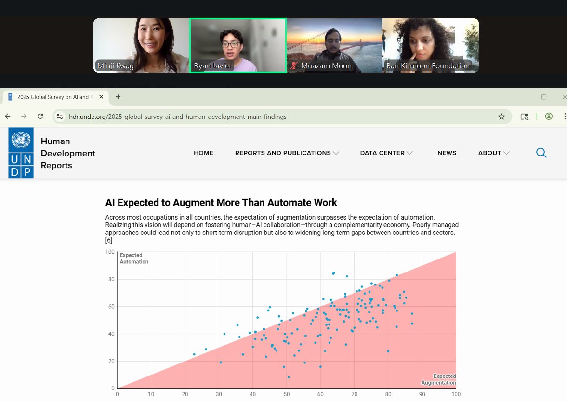This screenshot has height=402, width=567.
Task: Minimize the browser window
Action: (523, 97)
